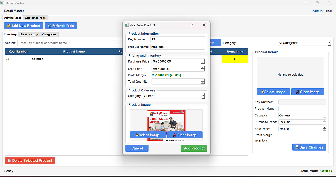Switch to the Categories tab
Image resolution: width=336 pixels, height=177 pixels.
[49, 34]
